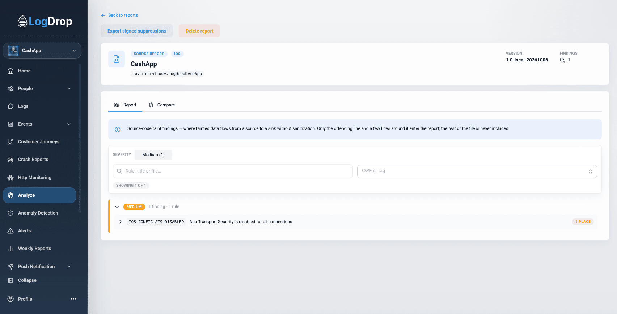Click the Analyze shield icon
Viewport: 617px width, 314px height.
pos(10,195)
